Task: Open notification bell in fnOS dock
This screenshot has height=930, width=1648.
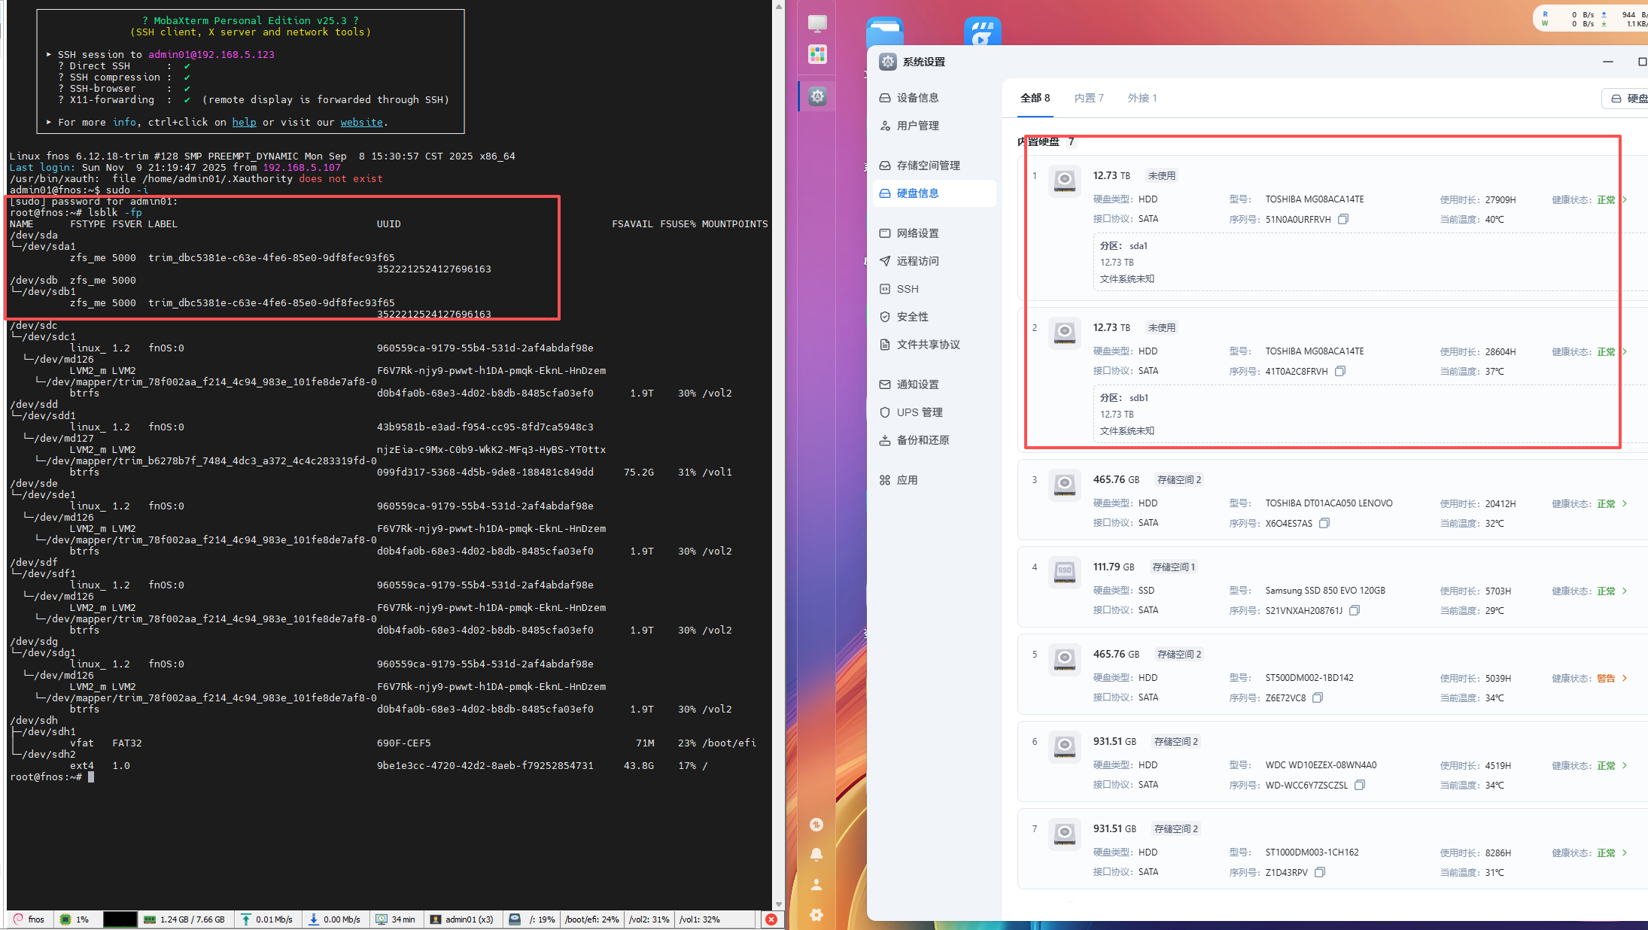Action: (x=816, y=855)
